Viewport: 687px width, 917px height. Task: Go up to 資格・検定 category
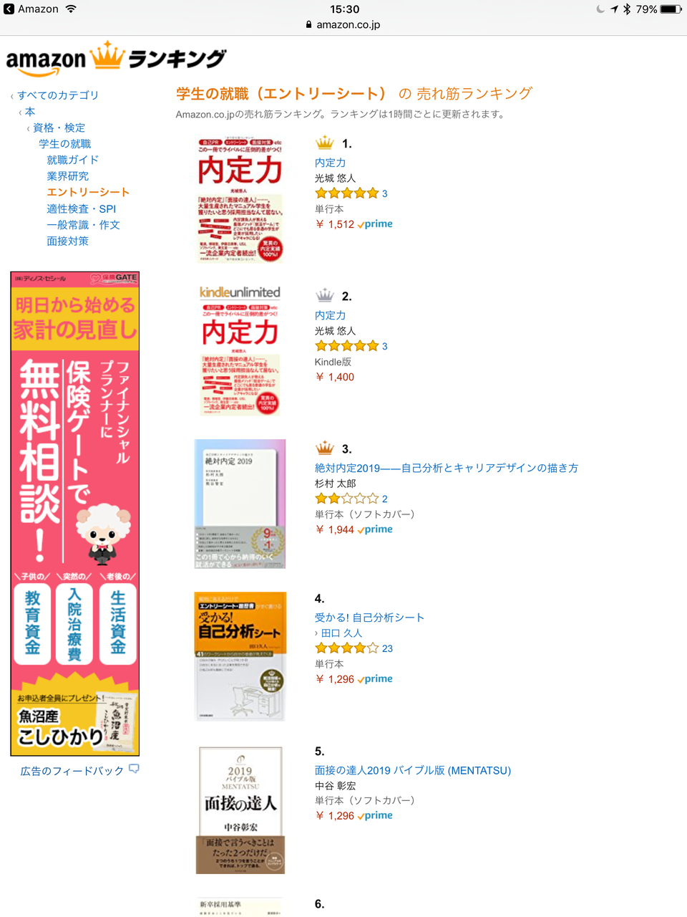point(59,128)
